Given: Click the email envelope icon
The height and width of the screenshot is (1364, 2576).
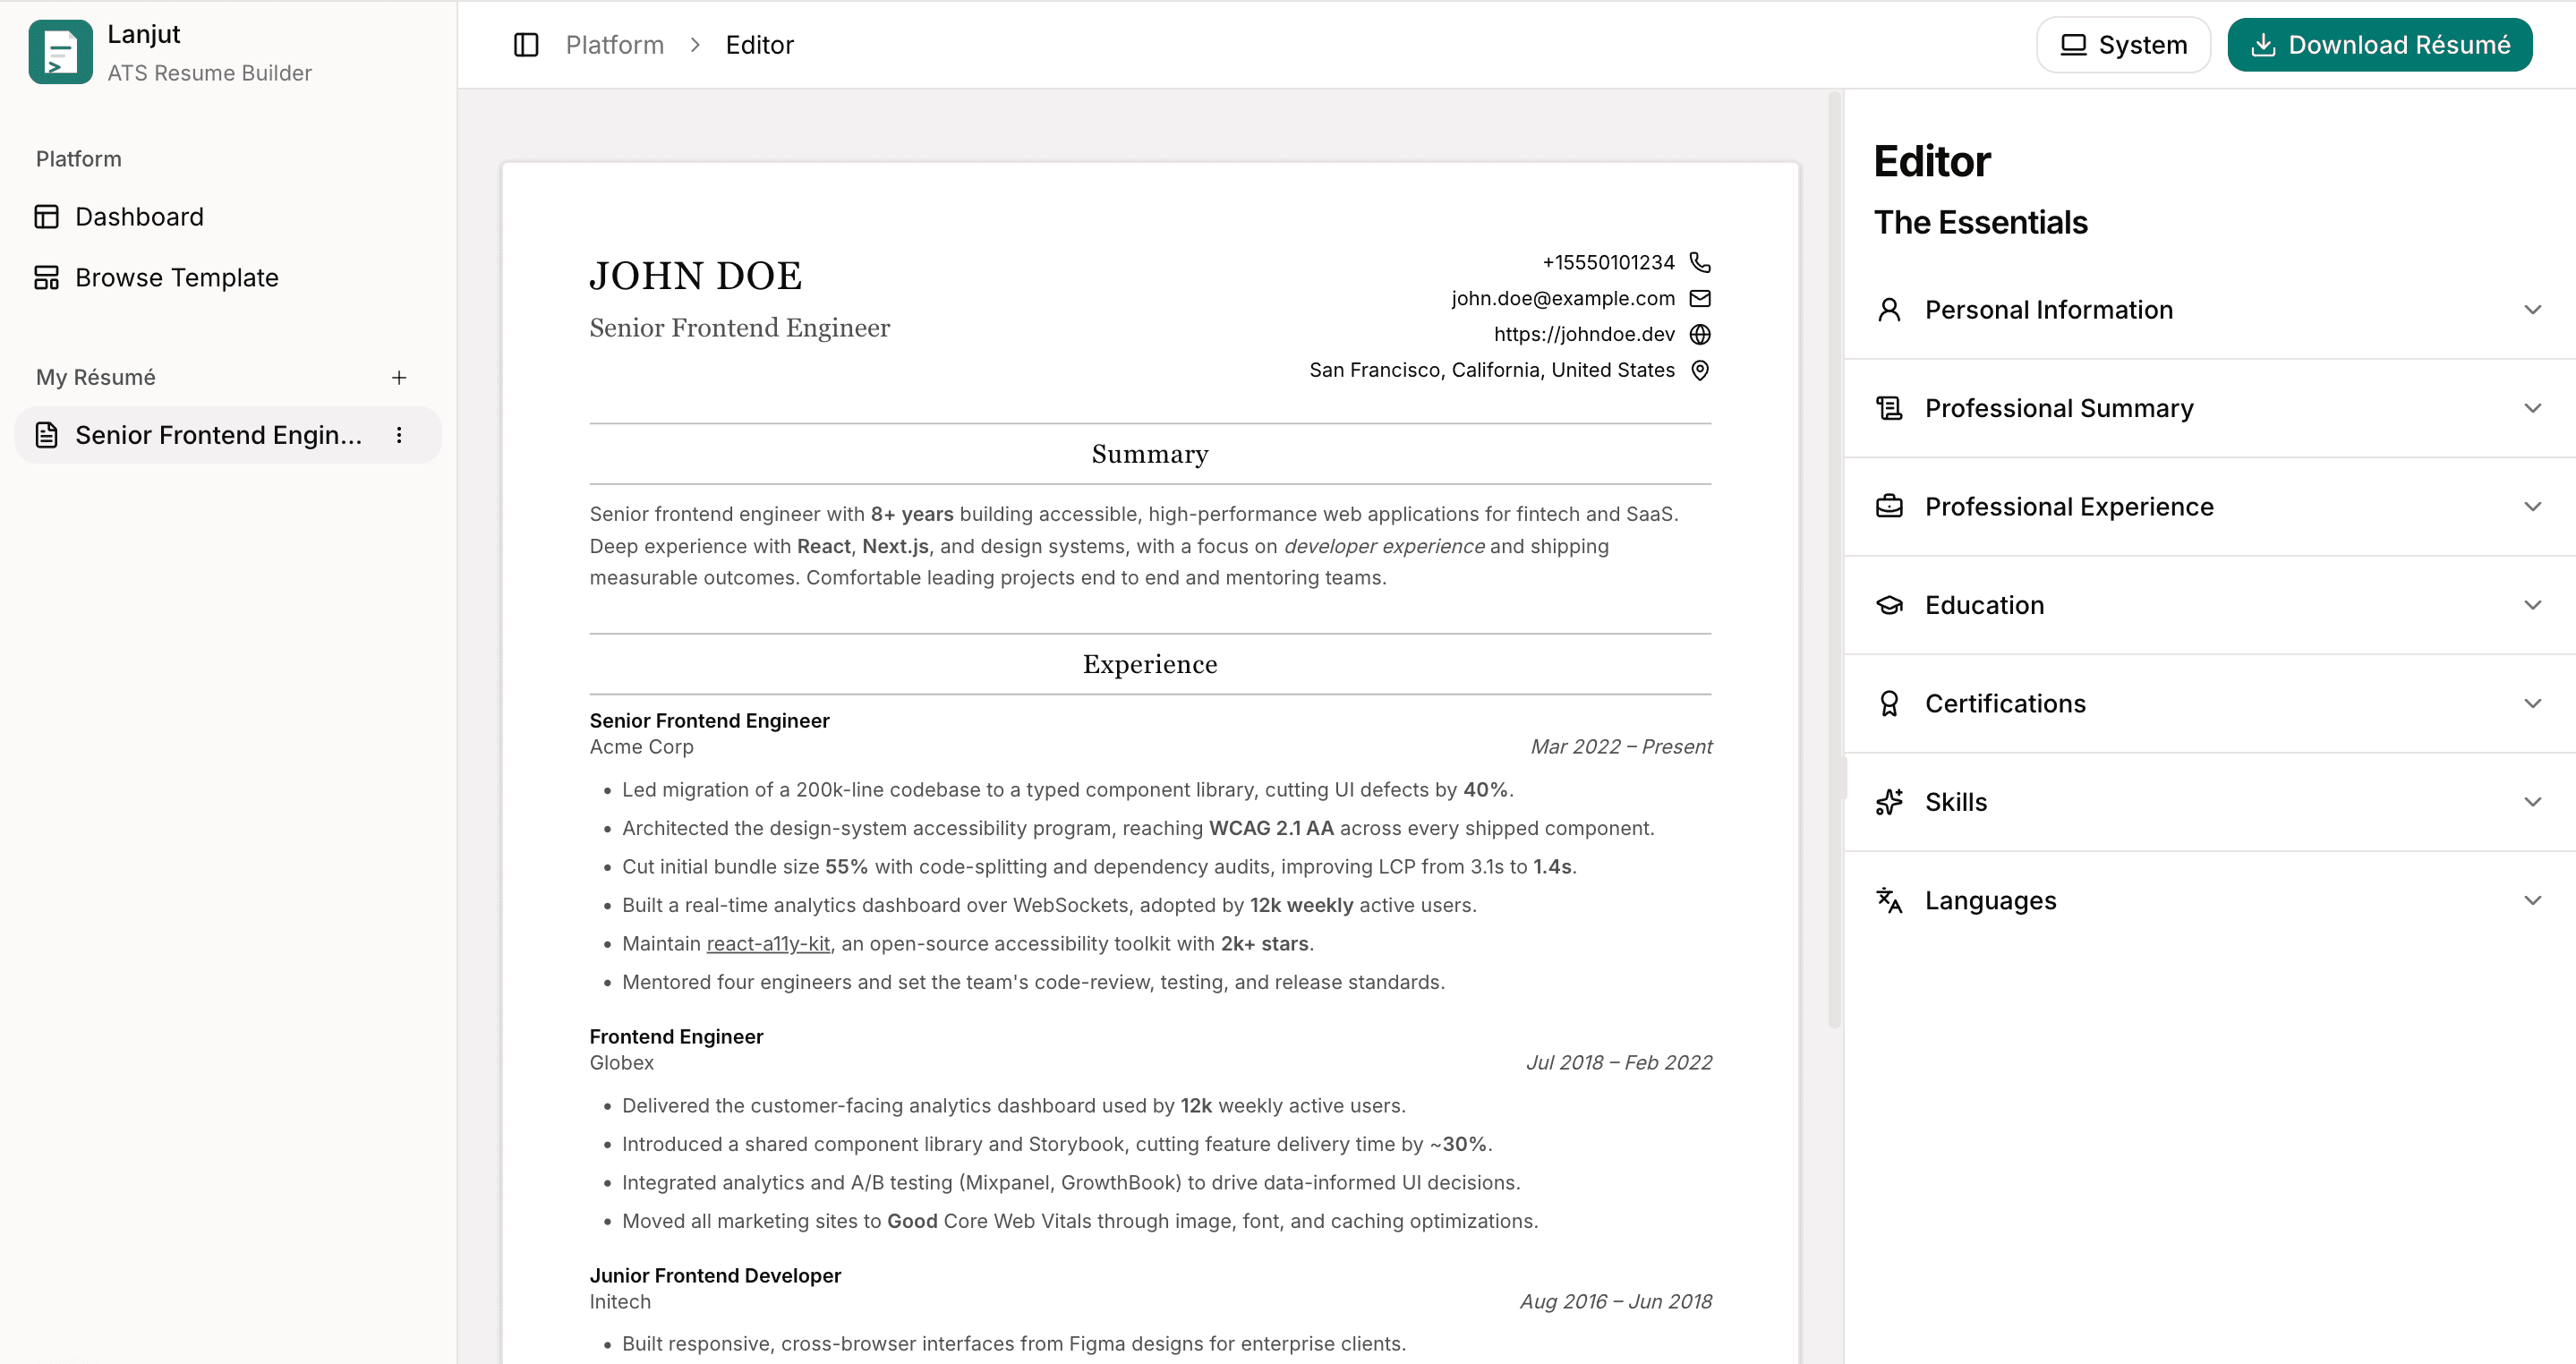Looking at the screenshot, I should pyautogui.click(x=1699, y=298).
